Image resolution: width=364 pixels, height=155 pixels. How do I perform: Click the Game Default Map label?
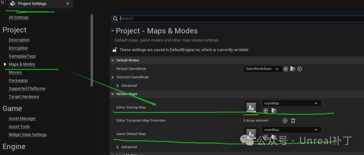pos(131,134)
